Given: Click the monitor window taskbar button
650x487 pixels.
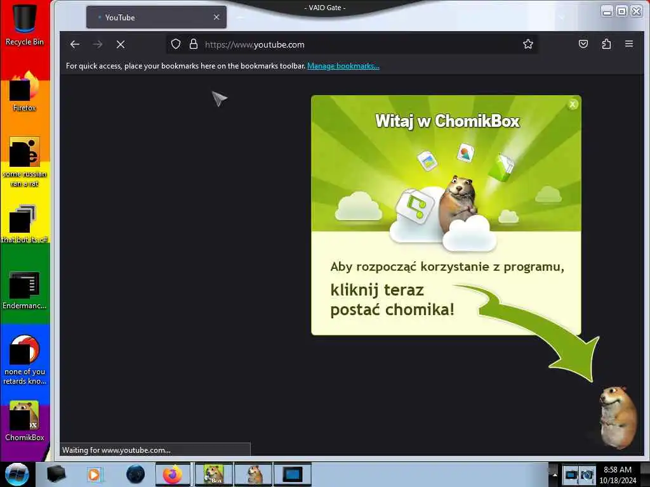Looking at the screenshot, I should point(292,474).
